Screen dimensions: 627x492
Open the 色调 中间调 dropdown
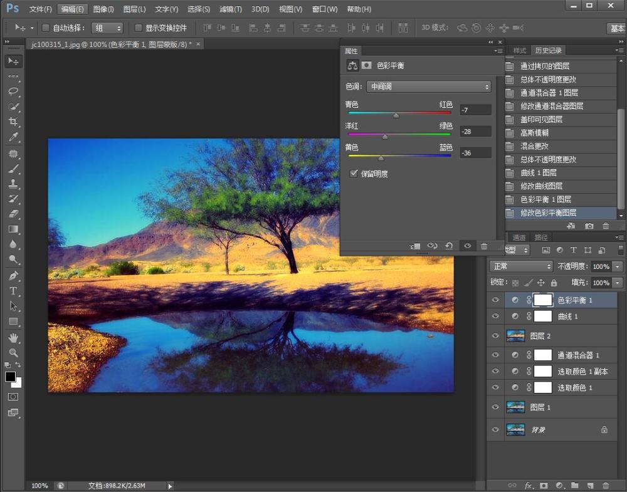point(429,86)
